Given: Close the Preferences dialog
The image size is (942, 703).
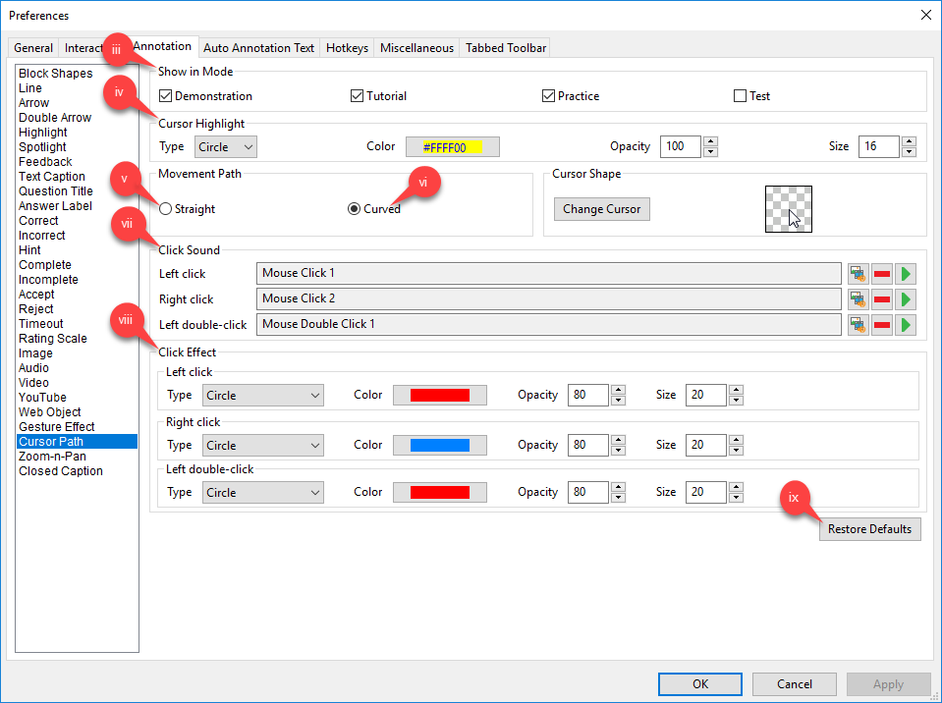Looking at the screenshot, I should click(x=925, y=15).
